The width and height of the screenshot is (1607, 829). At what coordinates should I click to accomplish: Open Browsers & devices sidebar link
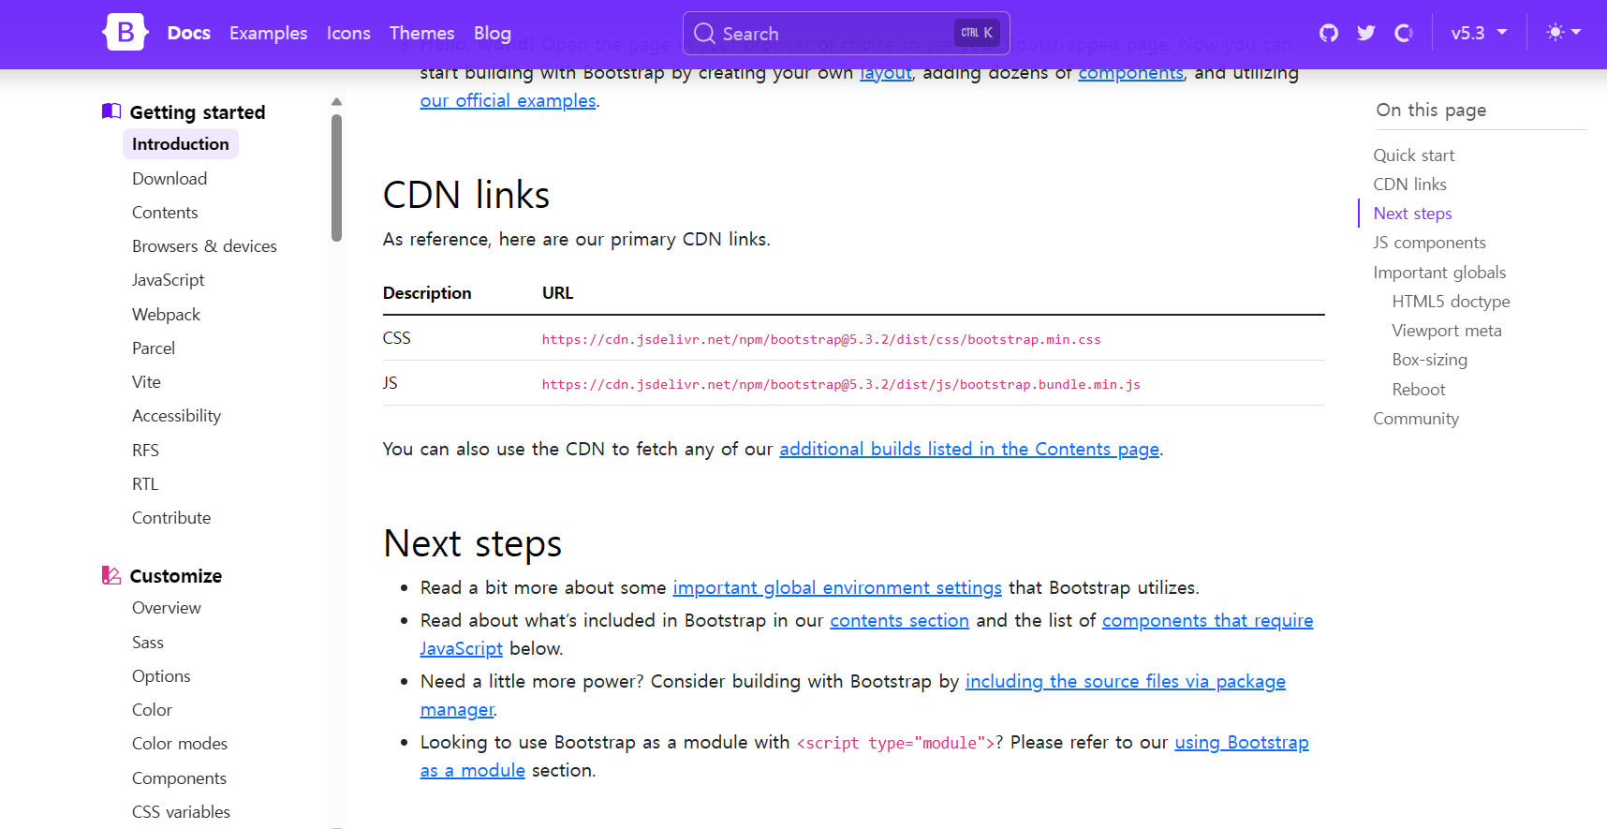pos(204,246)
